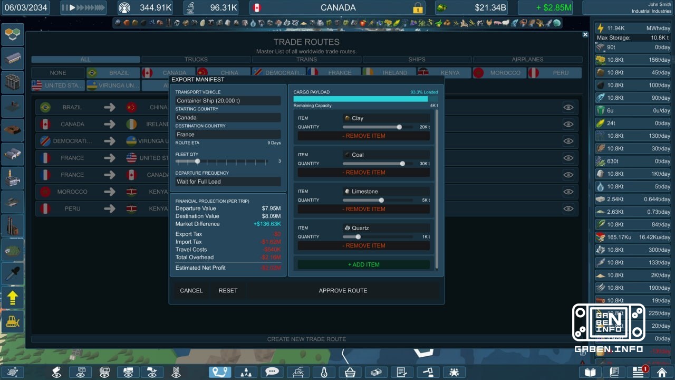Select the eyedropper tool in sidebar
Screen dimensions: 675x380
coord(13,273)
